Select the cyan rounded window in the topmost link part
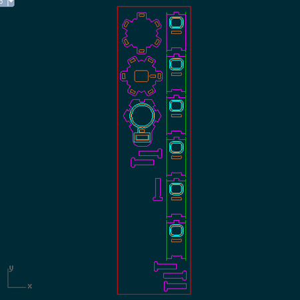The image size is (300, 300). point(176,23)
